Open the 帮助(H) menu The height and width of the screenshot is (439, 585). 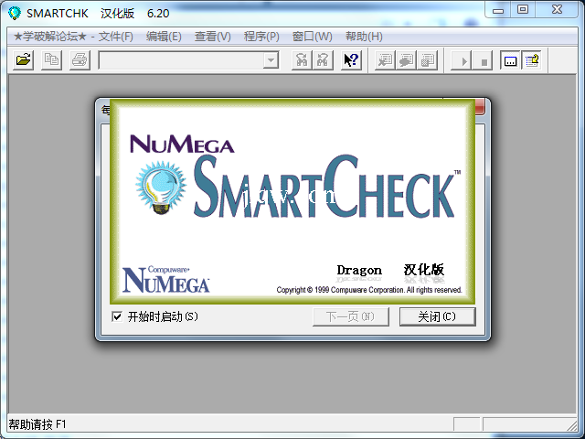tap(364, 37)
